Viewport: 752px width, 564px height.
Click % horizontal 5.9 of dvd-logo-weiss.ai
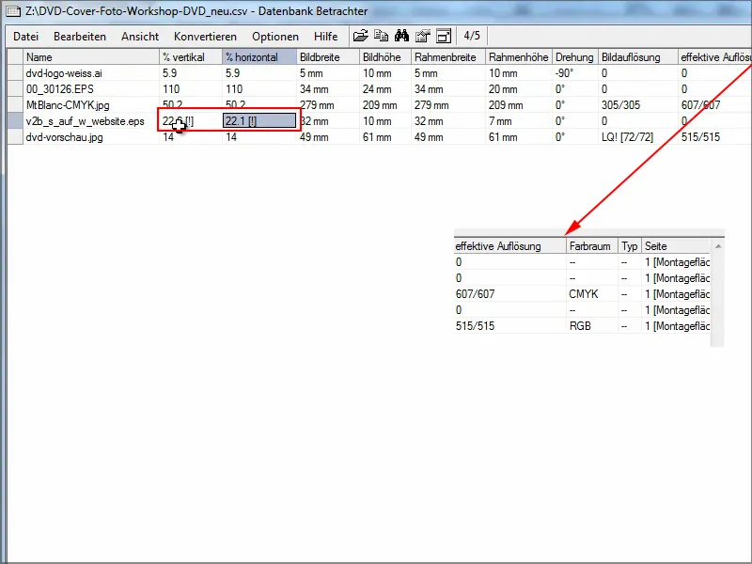(x=232, y=73)
